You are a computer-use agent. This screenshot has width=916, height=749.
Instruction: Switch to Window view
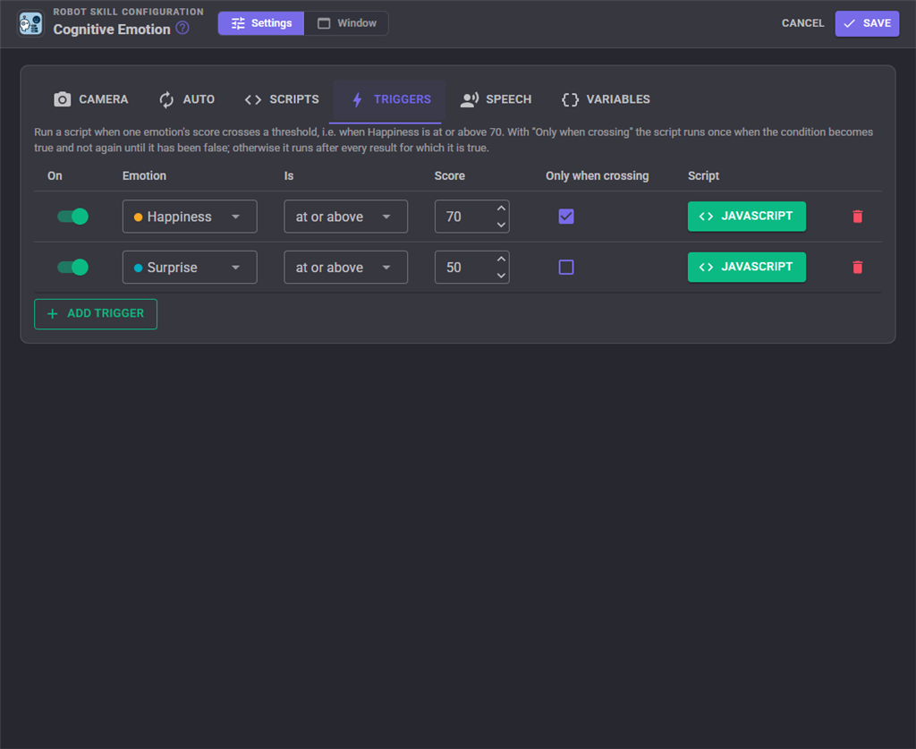coord(346,23)
